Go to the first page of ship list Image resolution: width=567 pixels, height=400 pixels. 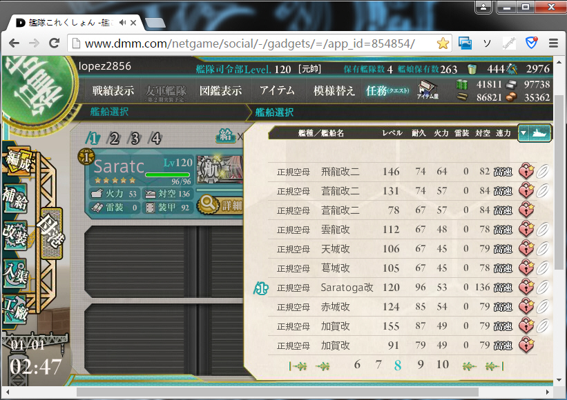point(298,366)
